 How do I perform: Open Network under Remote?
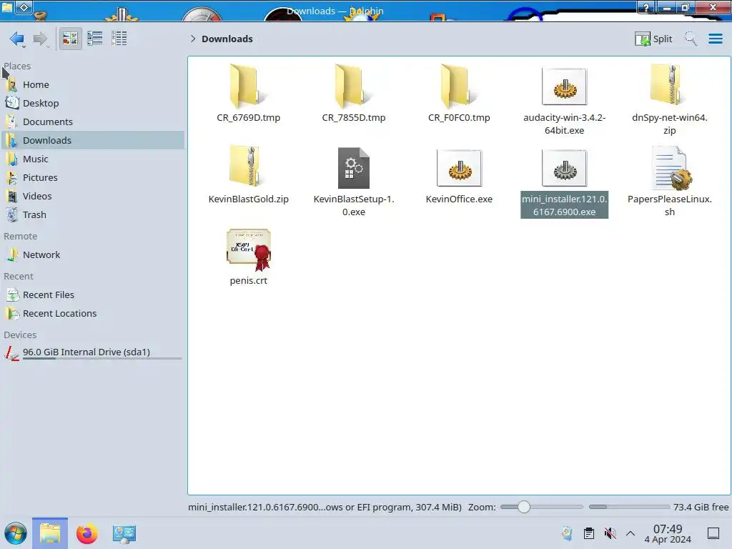coord(93,255)
